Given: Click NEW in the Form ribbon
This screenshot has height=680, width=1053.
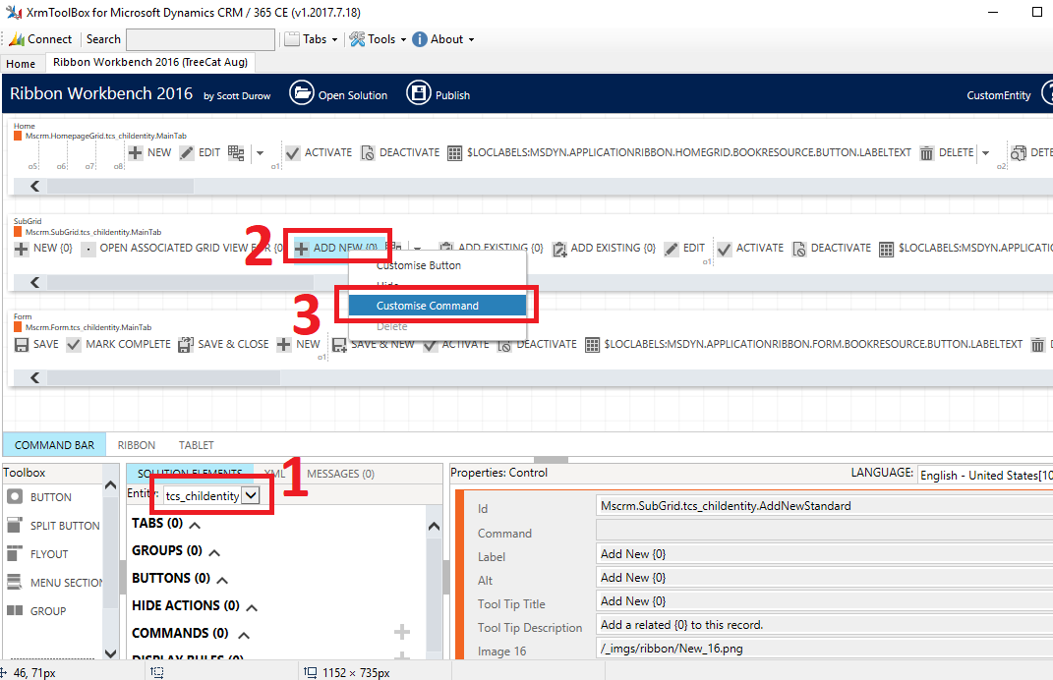Looking at the screenshot, I should click(299, 344).
